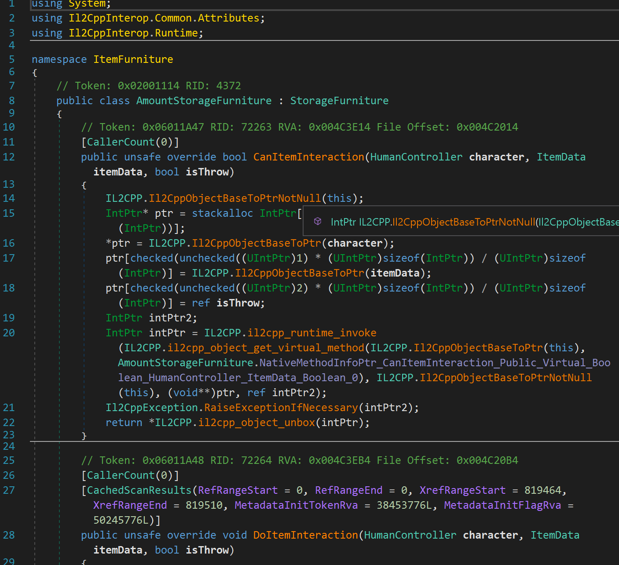Click il2cpp_object_unbox call on line 22
The width and height of the screenshot is (619, 565).
pyautogui.click(x=256, y=423)
